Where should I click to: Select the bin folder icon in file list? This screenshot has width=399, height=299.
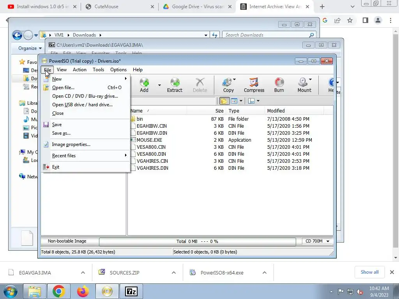pos(133,119)
